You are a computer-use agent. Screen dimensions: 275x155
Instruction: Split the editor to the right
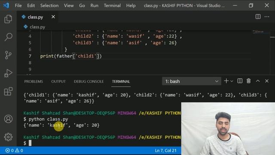pyautogui.click(x=258, y=17)
